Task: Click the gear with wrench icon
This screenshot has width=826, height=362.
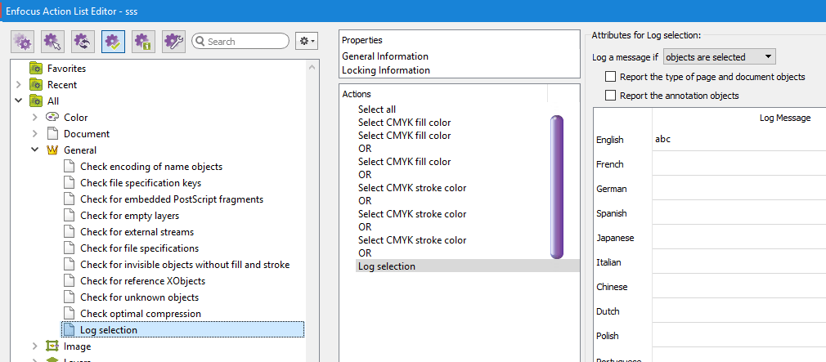Action: [x=174, y=41]
